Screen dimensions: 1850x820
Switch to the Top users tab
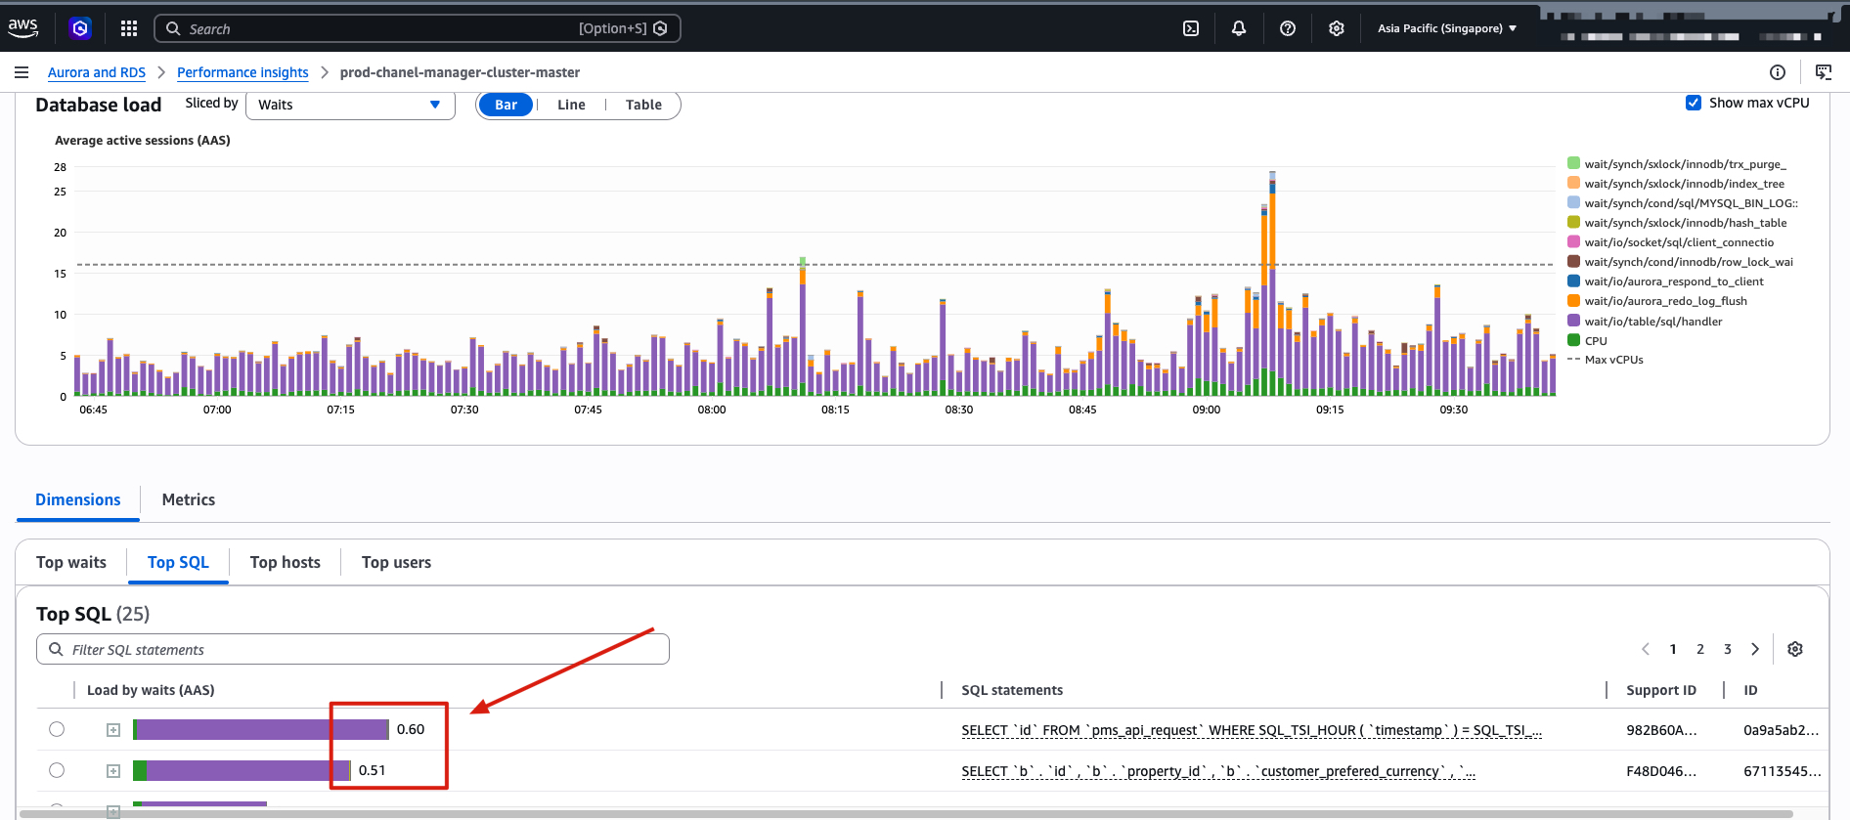[x=396, y=562]
